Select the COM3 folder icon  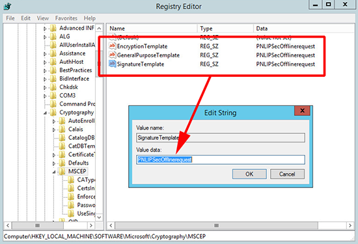coord(53,96)
